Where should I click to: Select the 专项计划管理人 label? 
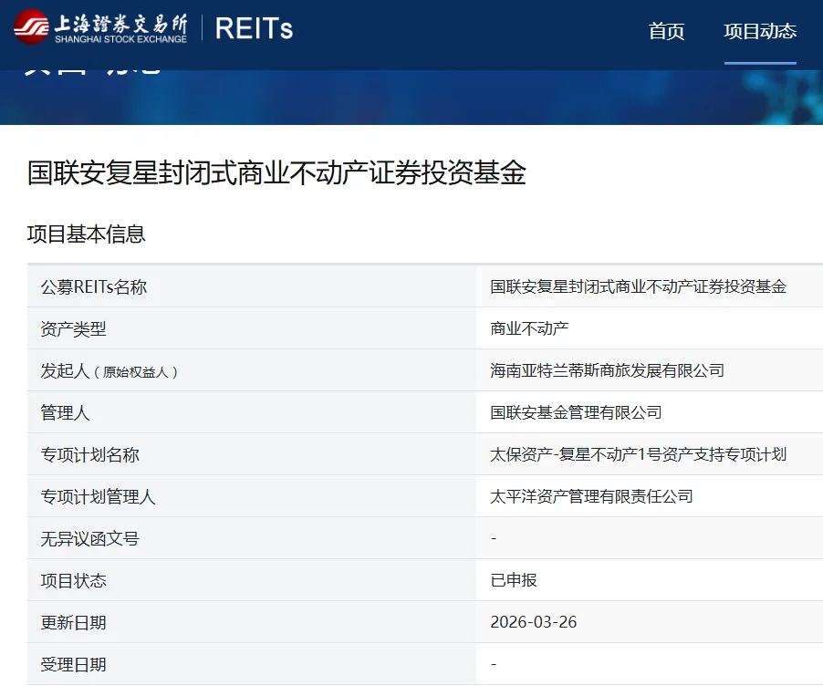pos(99,497)
